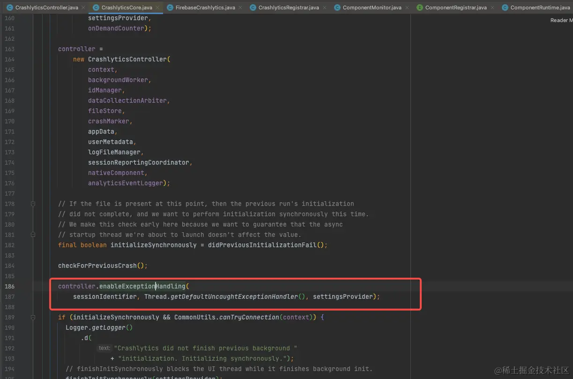Click the Java class icon on ComponentRegistrar.java tab
This screenshot has height=379, width=573.
(420, 8)
